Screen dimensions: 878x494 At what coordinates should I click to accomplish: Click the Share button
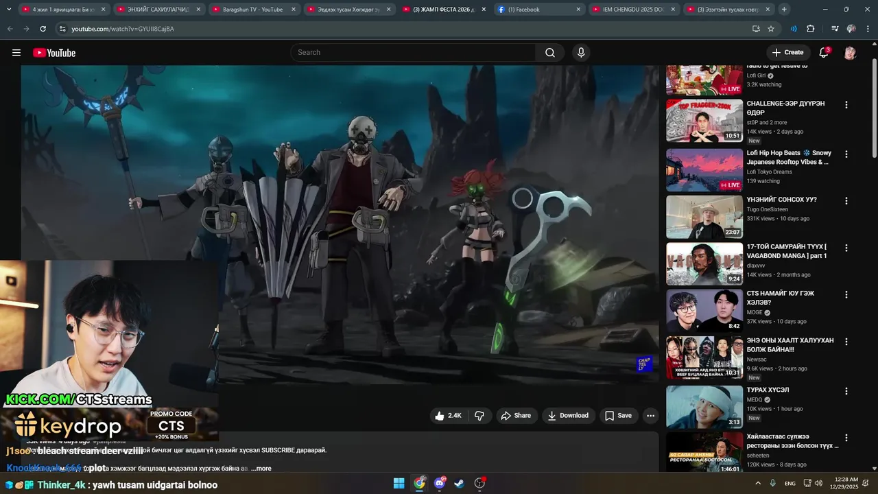(516, 416)
